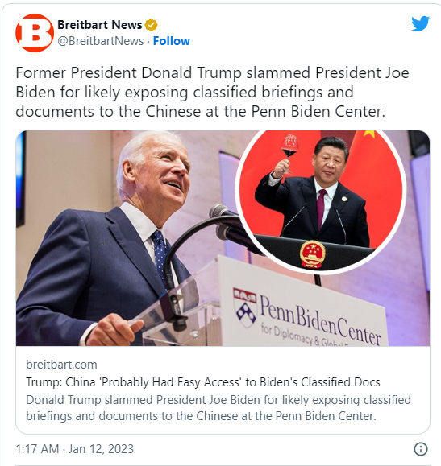Open the tweet timestamp 1:17 AM
The width and height of the screenshot is (441, 466).
pos(37,449)
